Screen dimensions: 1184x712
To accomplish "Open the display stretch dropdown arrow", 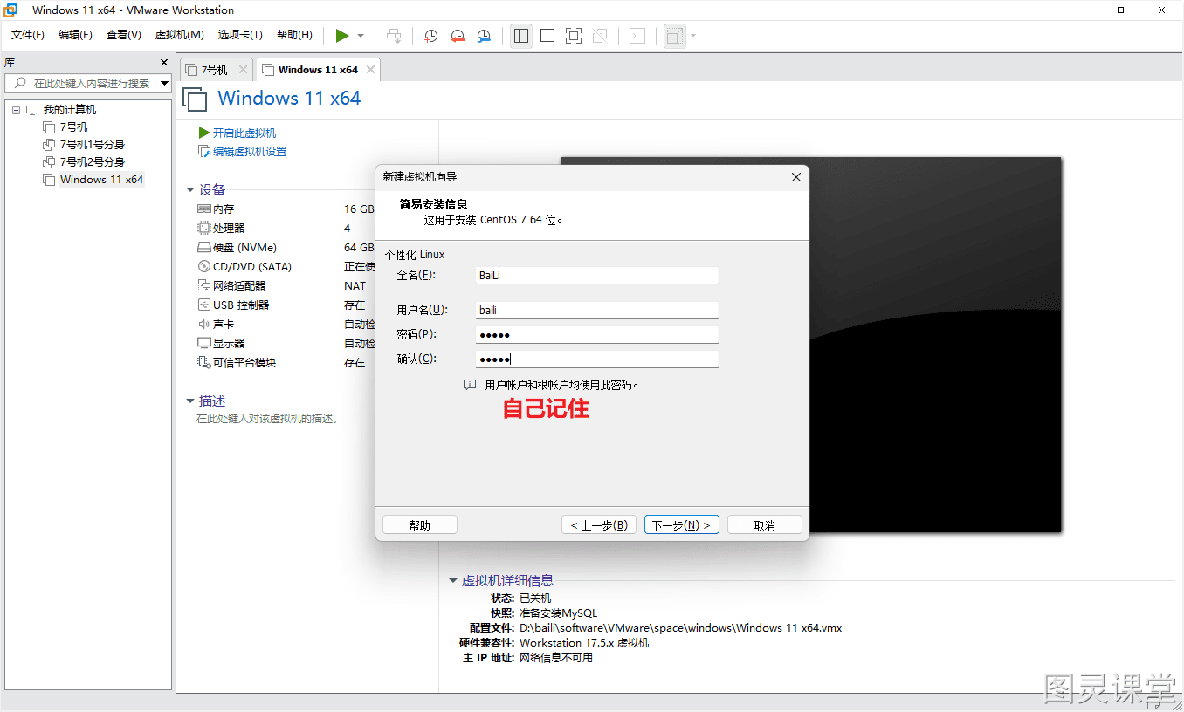I will [693, 36].
